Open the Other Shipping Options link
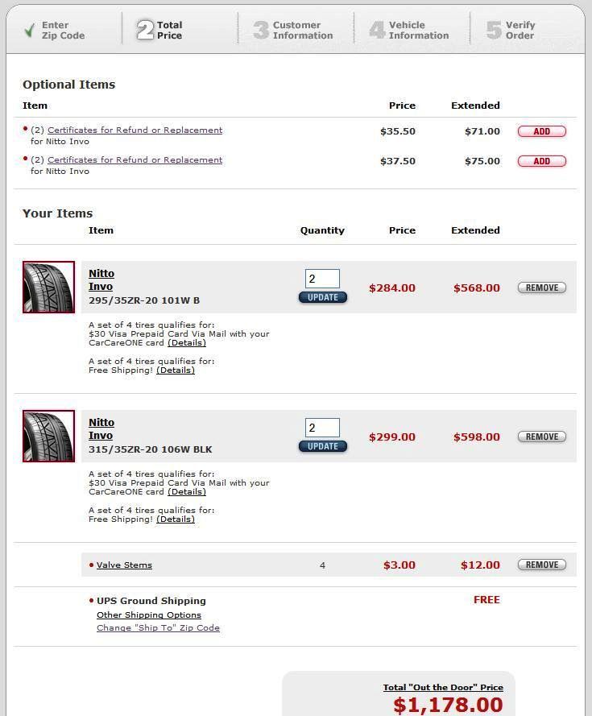Screen dimensions: 592x716 (149, 615)
